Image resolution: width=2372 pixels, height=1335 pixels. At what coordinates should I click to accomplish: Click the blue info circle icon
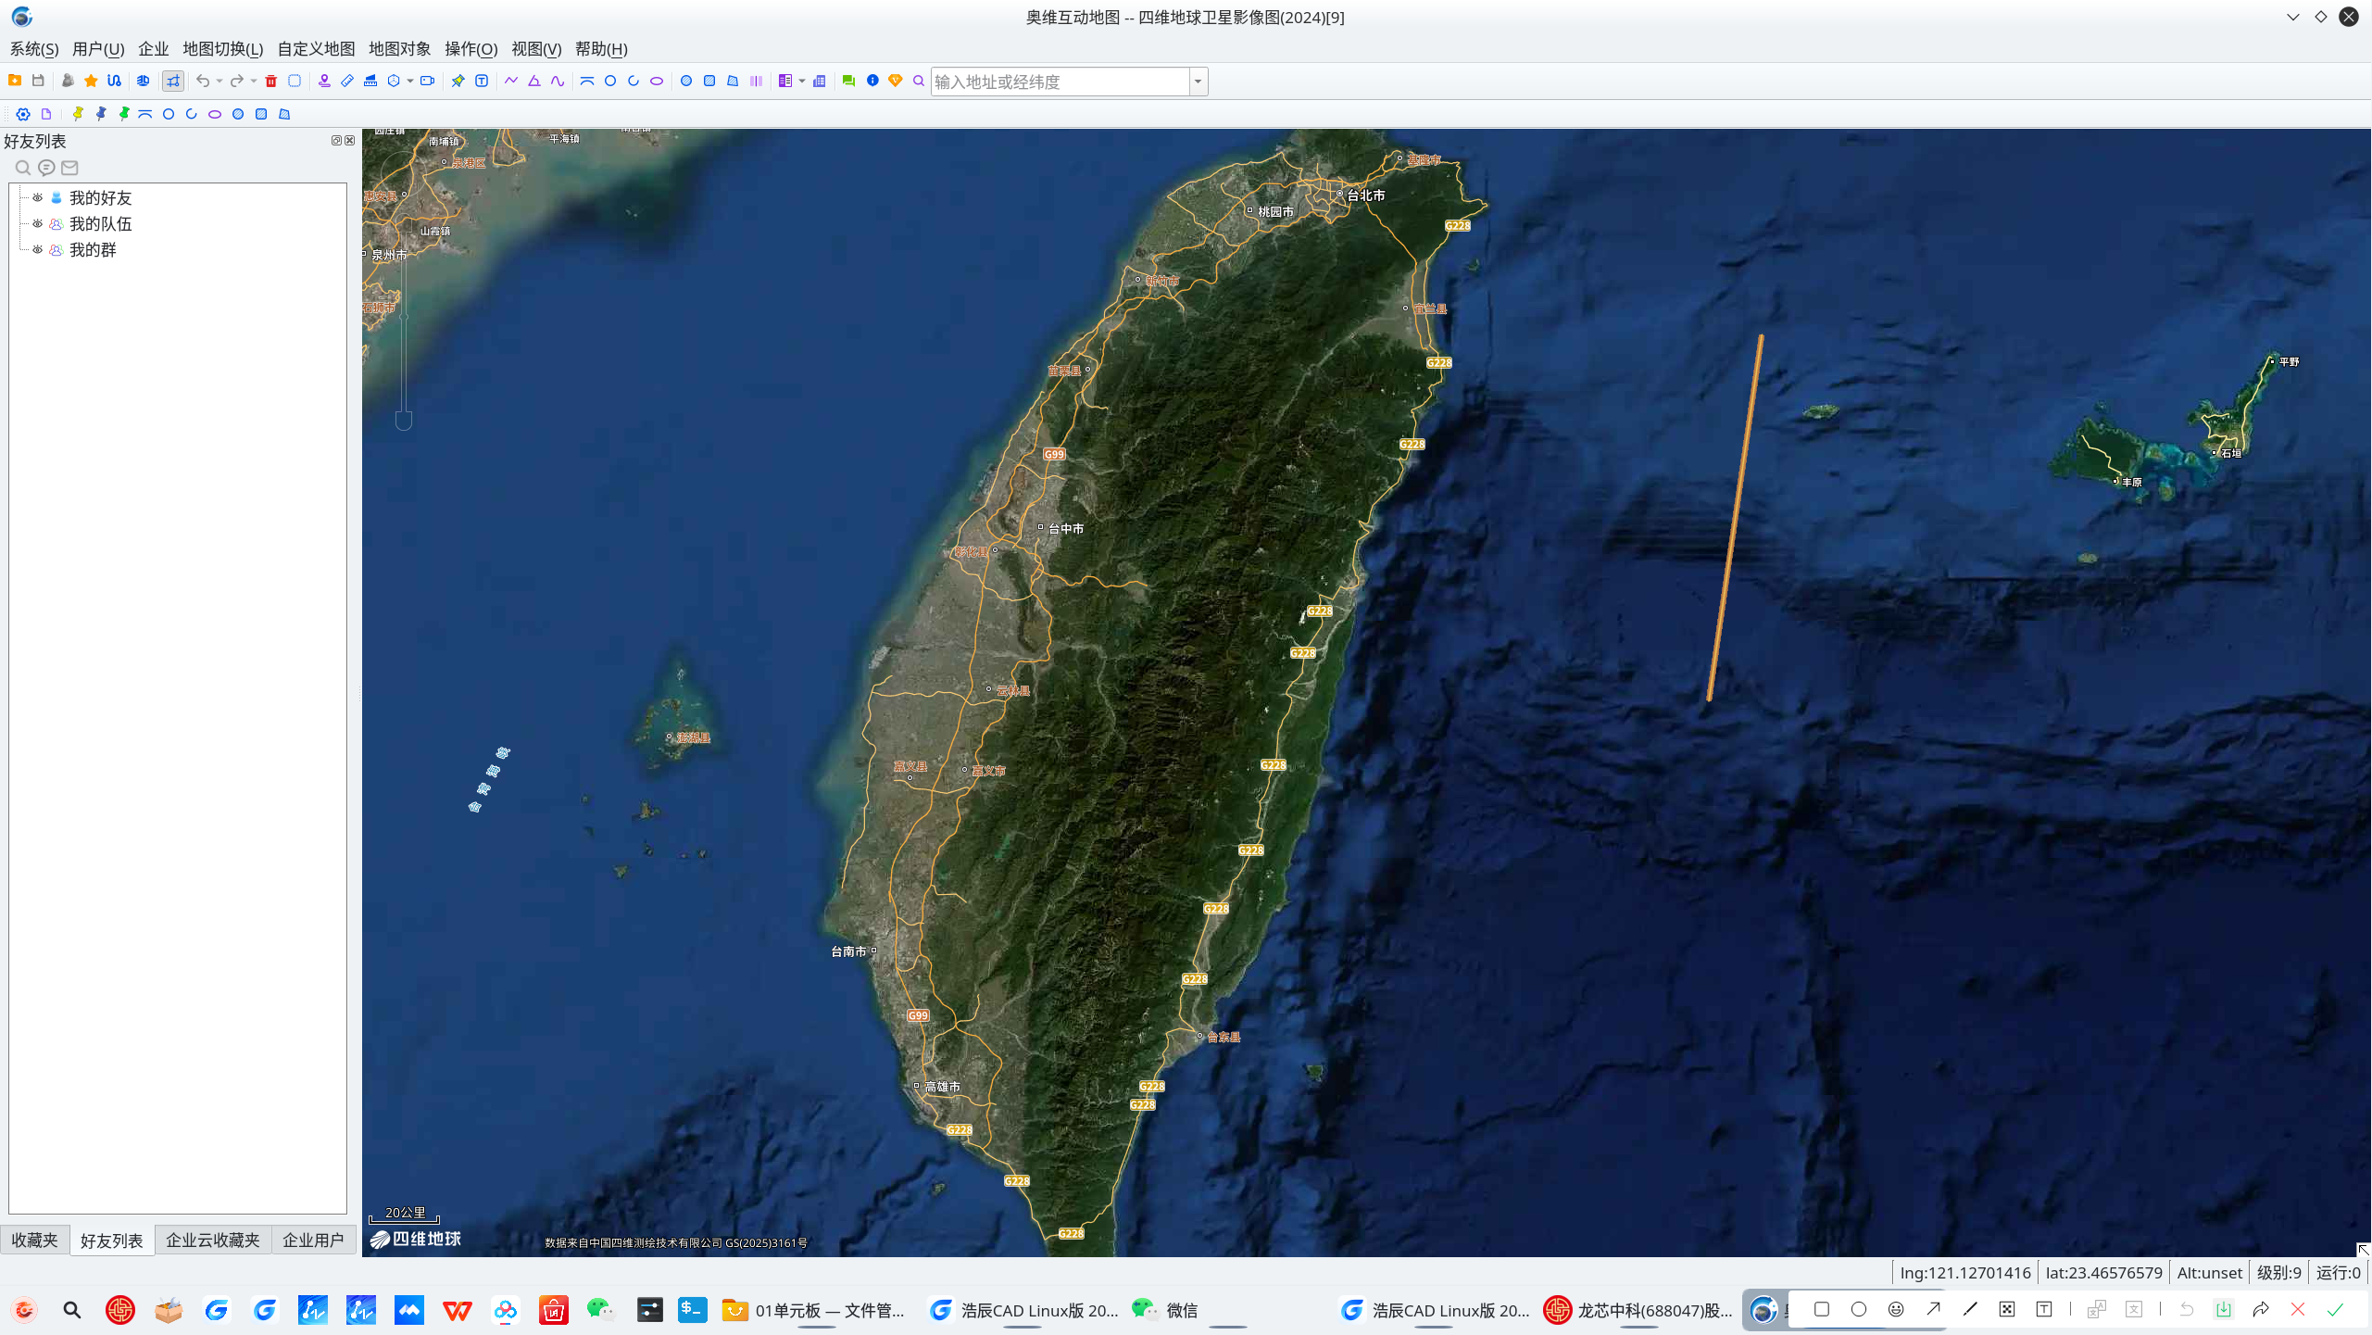tap(872, 82)
